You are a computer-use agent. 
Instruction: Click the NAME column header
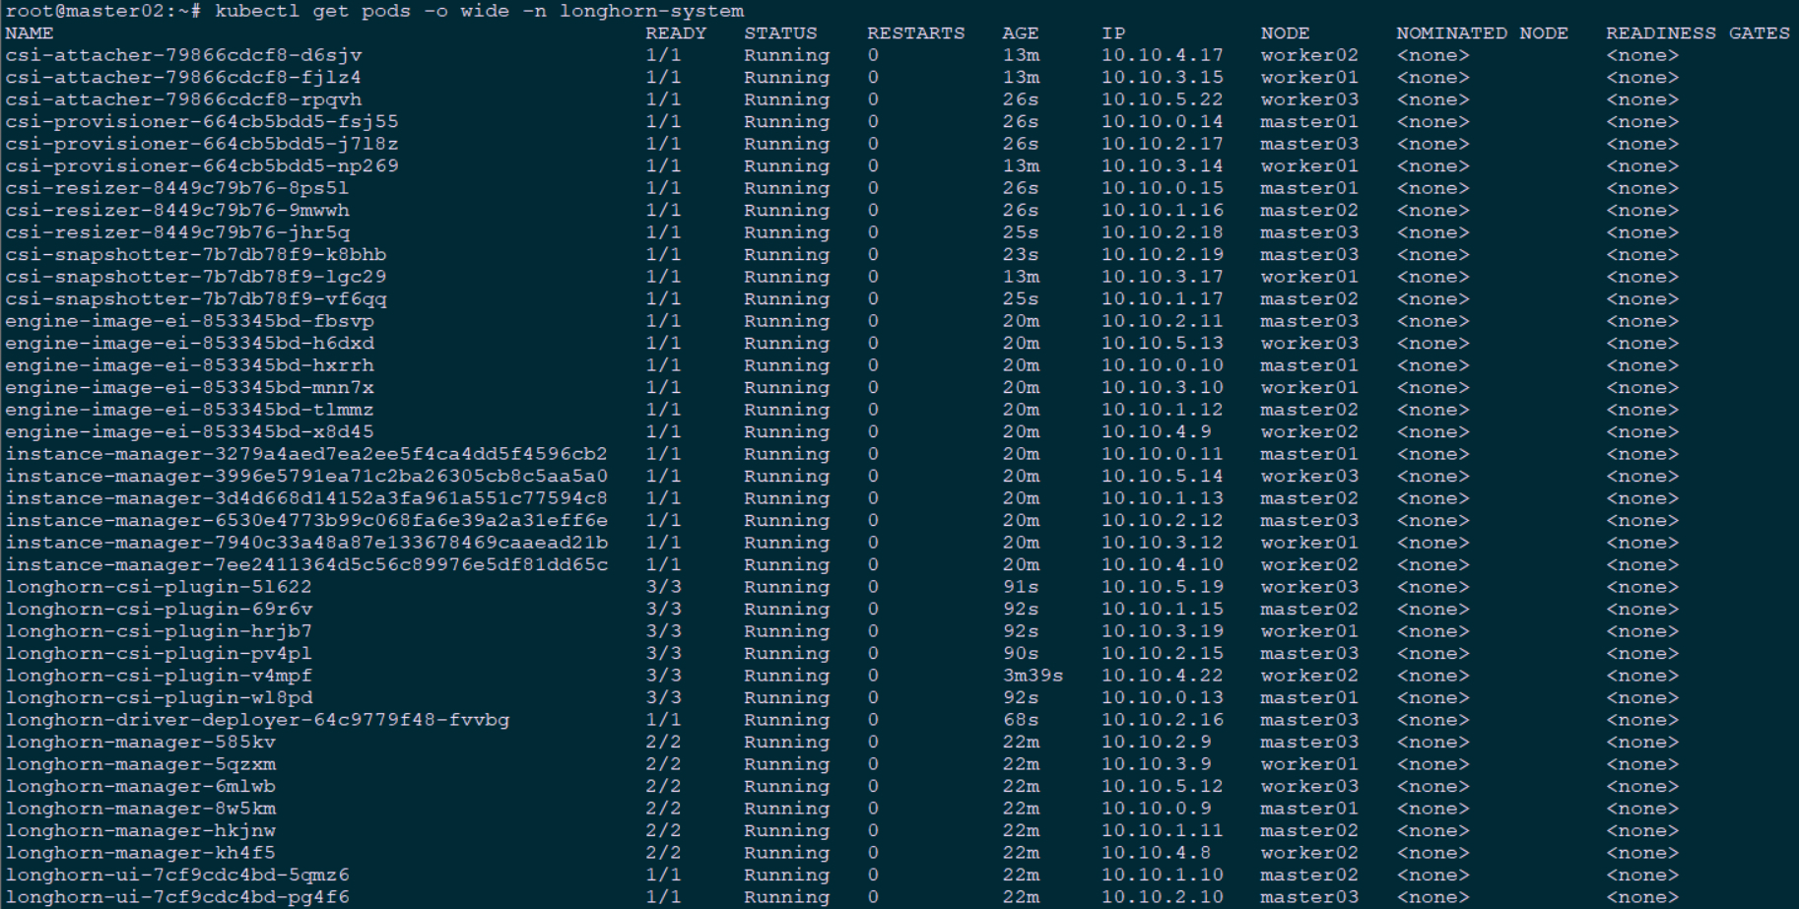point(30,33)
